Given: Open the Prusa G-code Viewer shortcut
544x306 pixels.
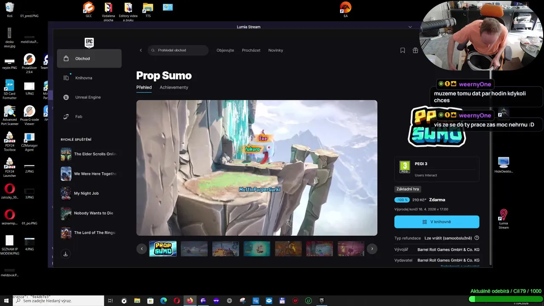Looking at the screenshot, I should point(29,116).
